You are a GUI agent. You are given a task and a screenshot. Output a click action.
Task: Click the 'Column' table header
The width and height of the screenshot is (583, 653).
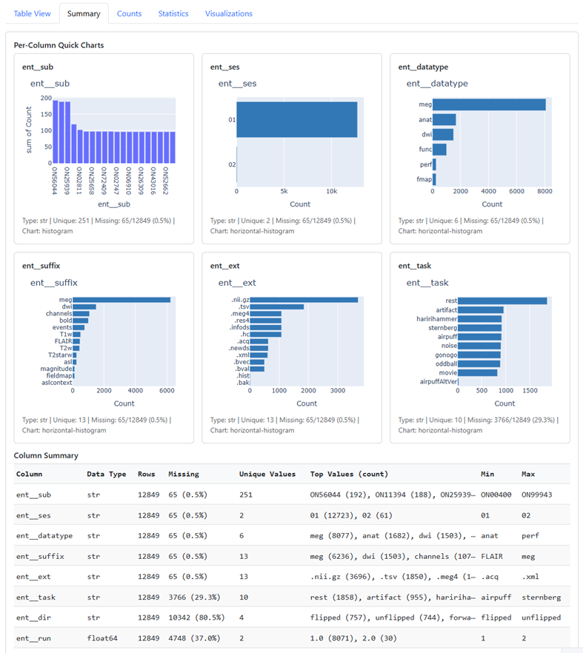point(29,474)
